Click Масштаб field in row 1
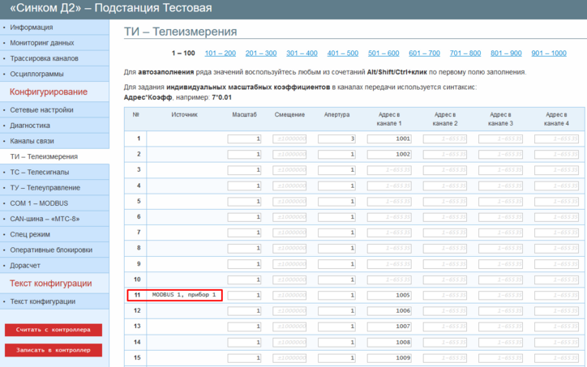Viewport: 587px width, 367px height. coord(244,139)
